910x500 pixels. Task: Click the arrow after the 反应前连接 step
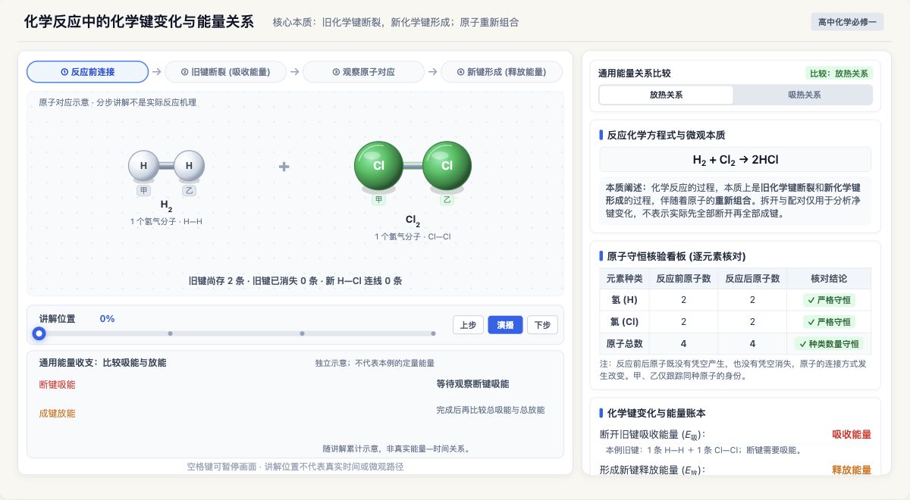click(x=156, y=72)
